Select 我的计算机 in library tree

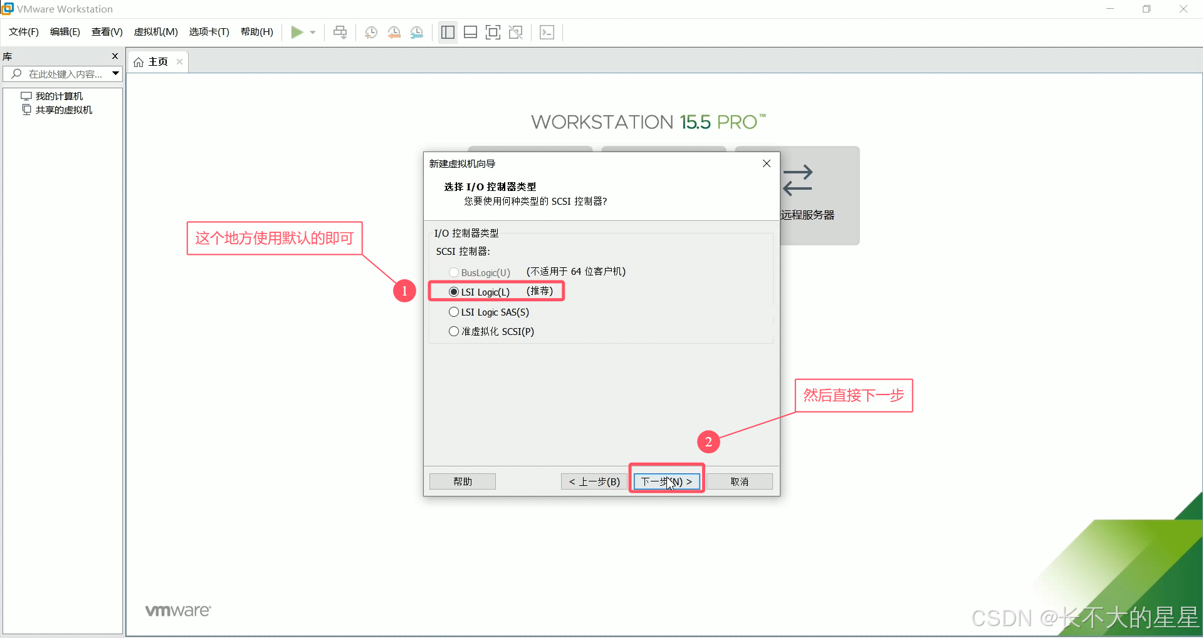[59, 96]
